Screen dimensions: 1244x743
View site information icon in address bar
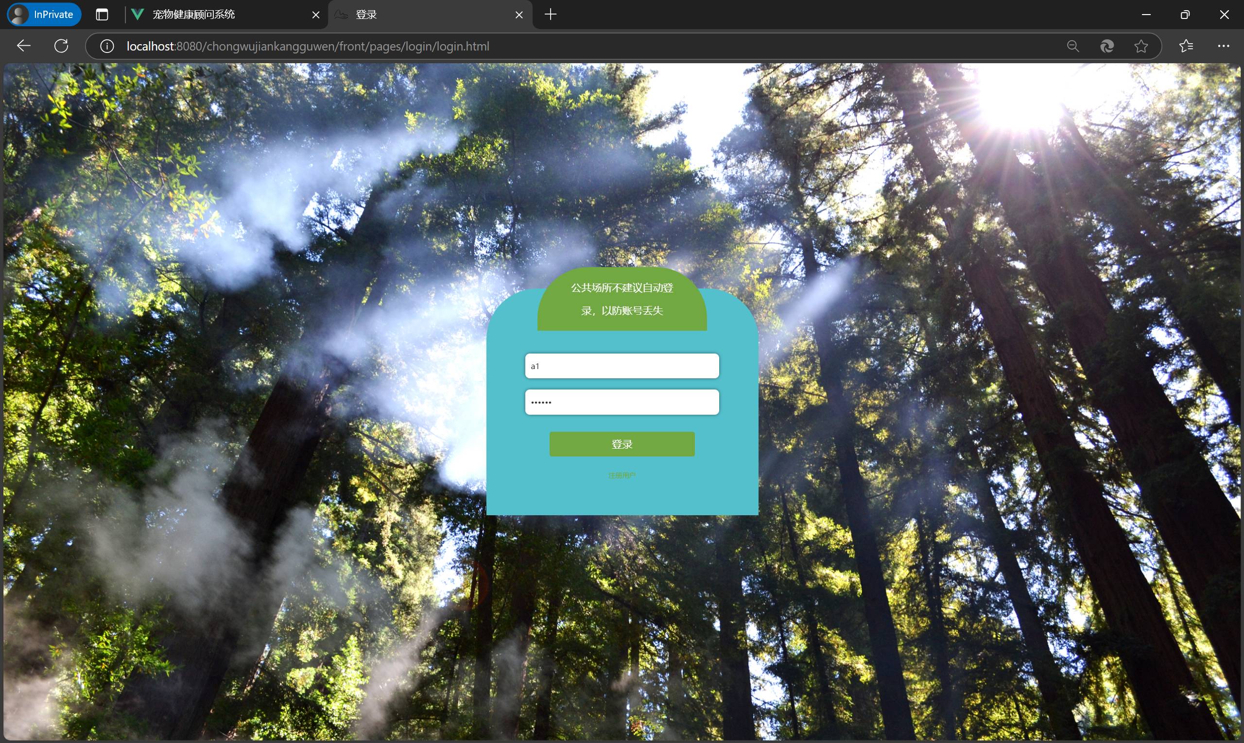pos(107,46)
